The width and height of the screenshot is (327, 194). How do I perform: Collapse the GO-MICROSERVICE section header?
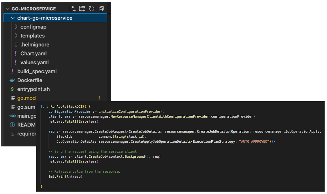pos(7,9)
